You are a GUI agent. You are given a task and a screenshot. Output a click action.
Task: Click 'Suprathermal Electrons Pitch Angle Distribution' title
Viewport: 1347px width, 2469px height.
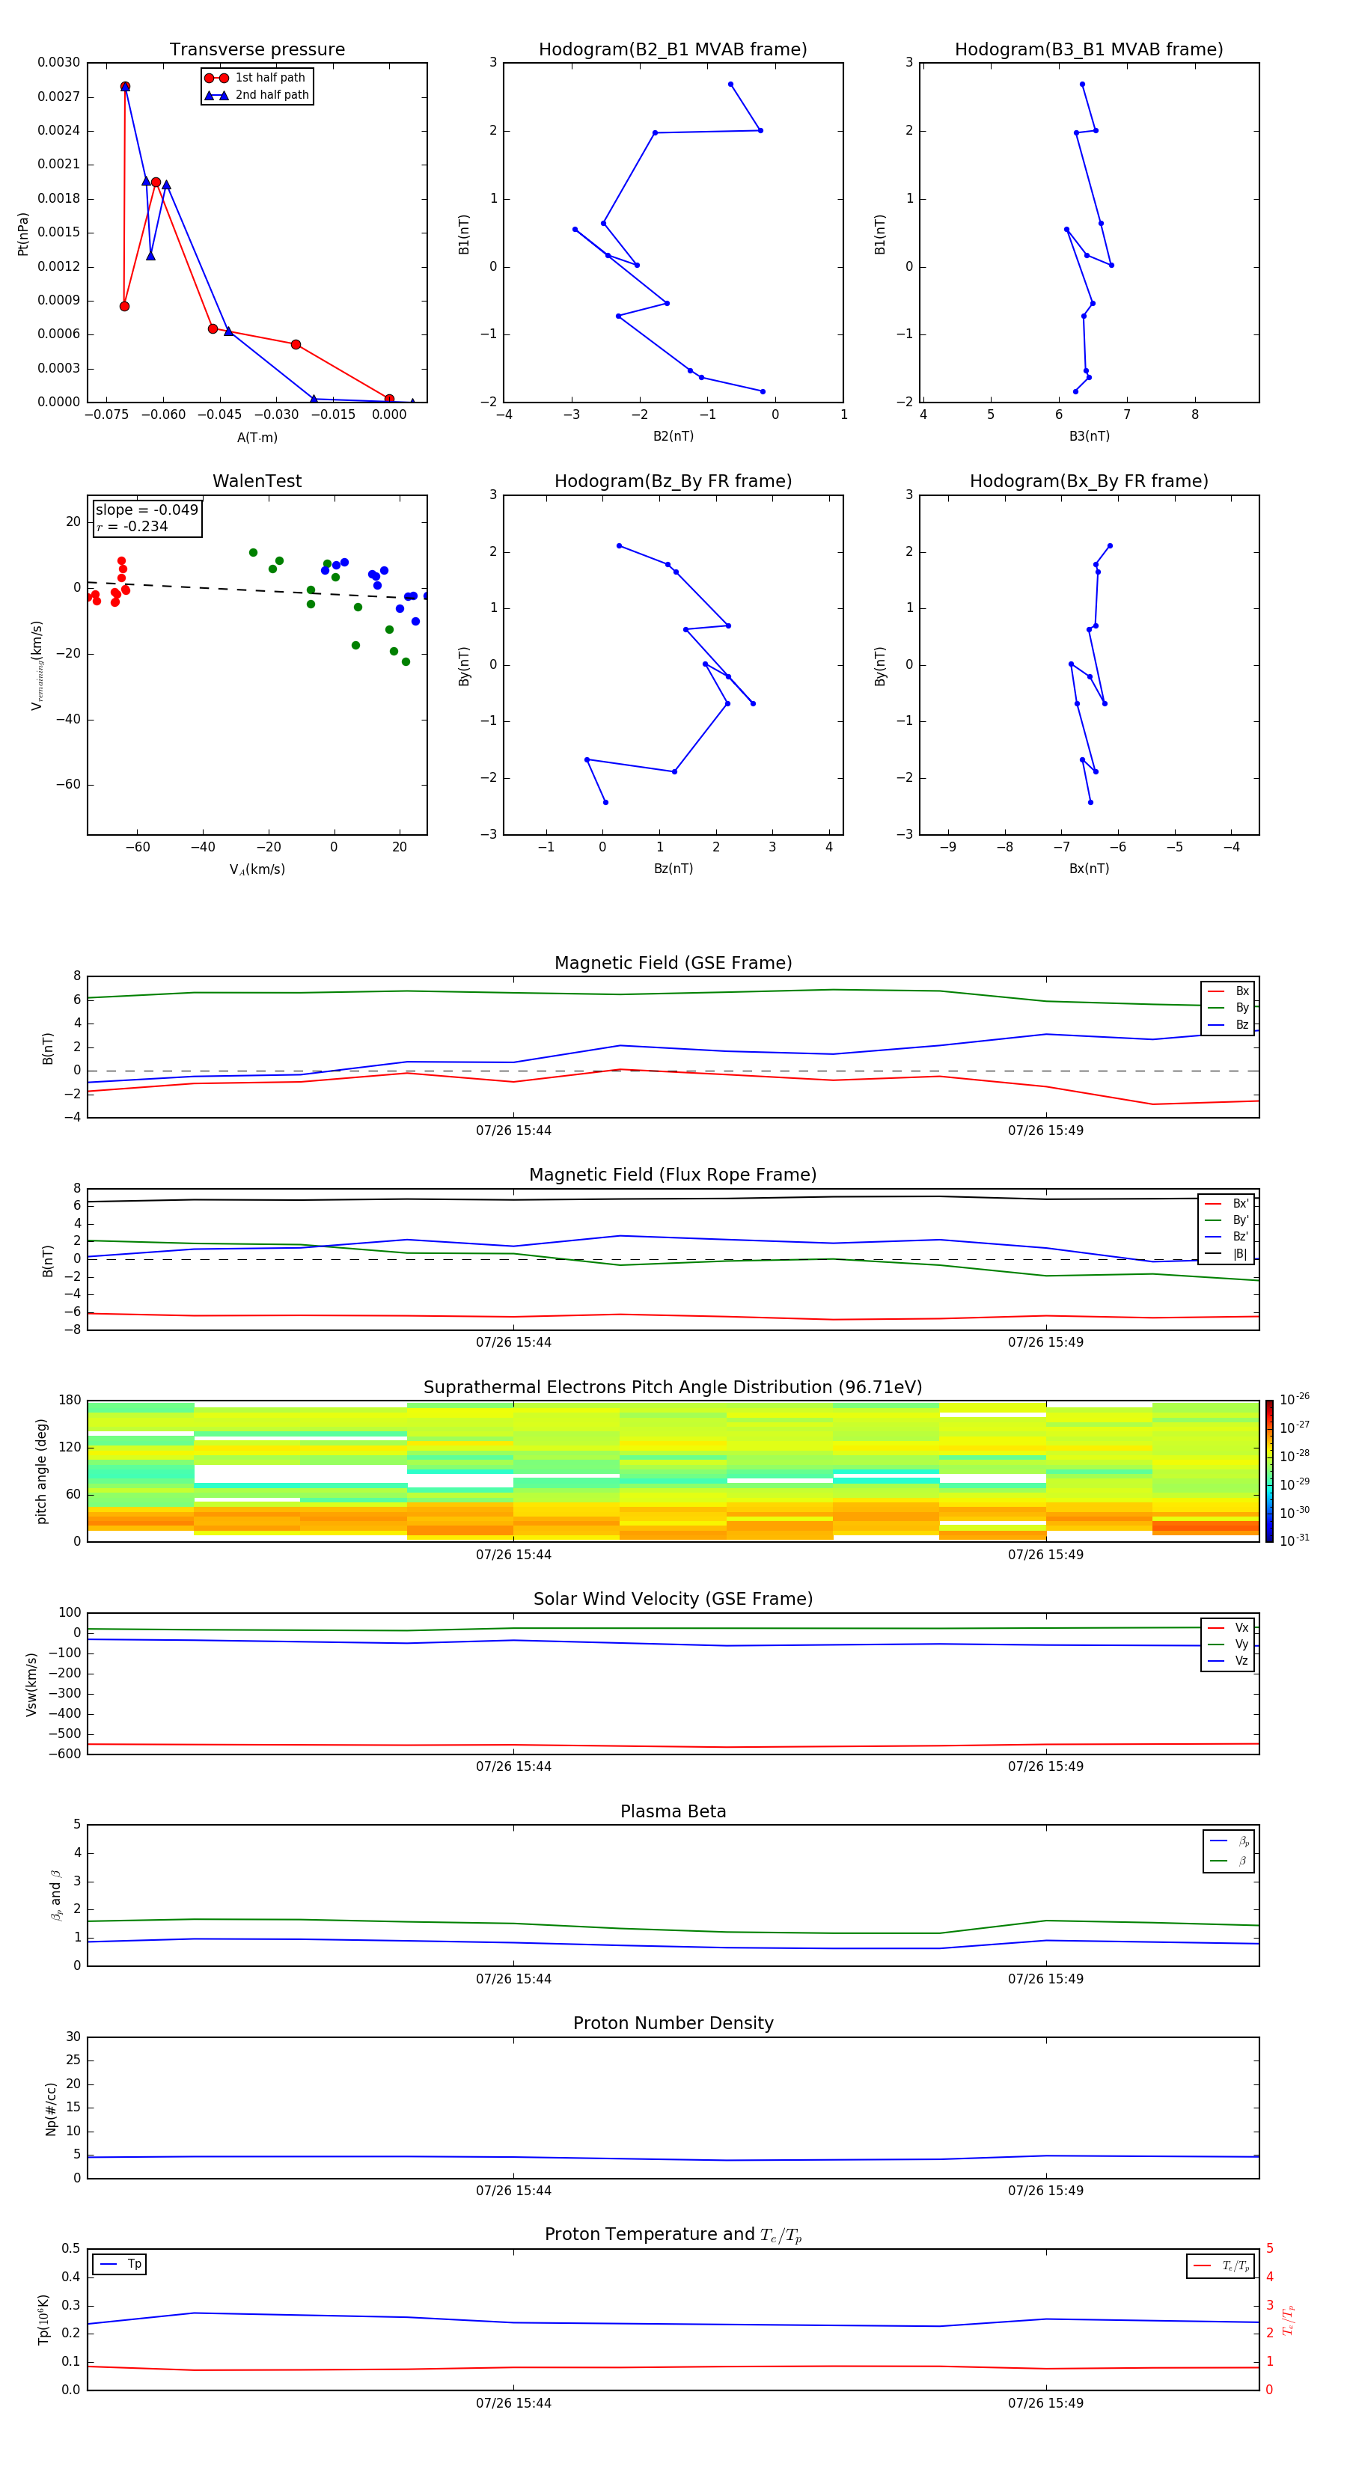(673, 1388)
